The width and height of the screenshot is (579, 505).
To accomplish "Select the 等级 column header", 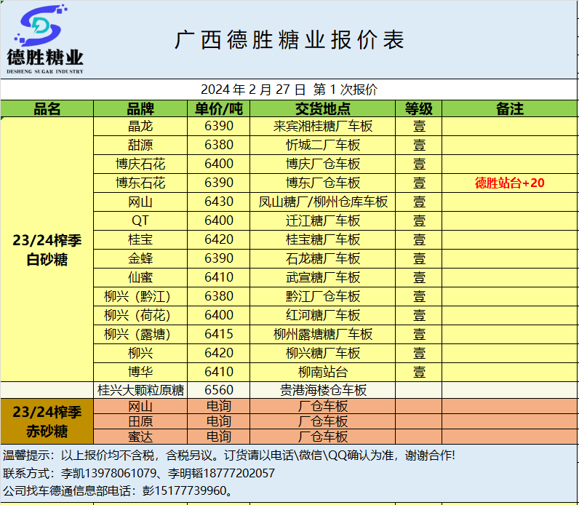I will pyautogui.click(x=419, y=109).
